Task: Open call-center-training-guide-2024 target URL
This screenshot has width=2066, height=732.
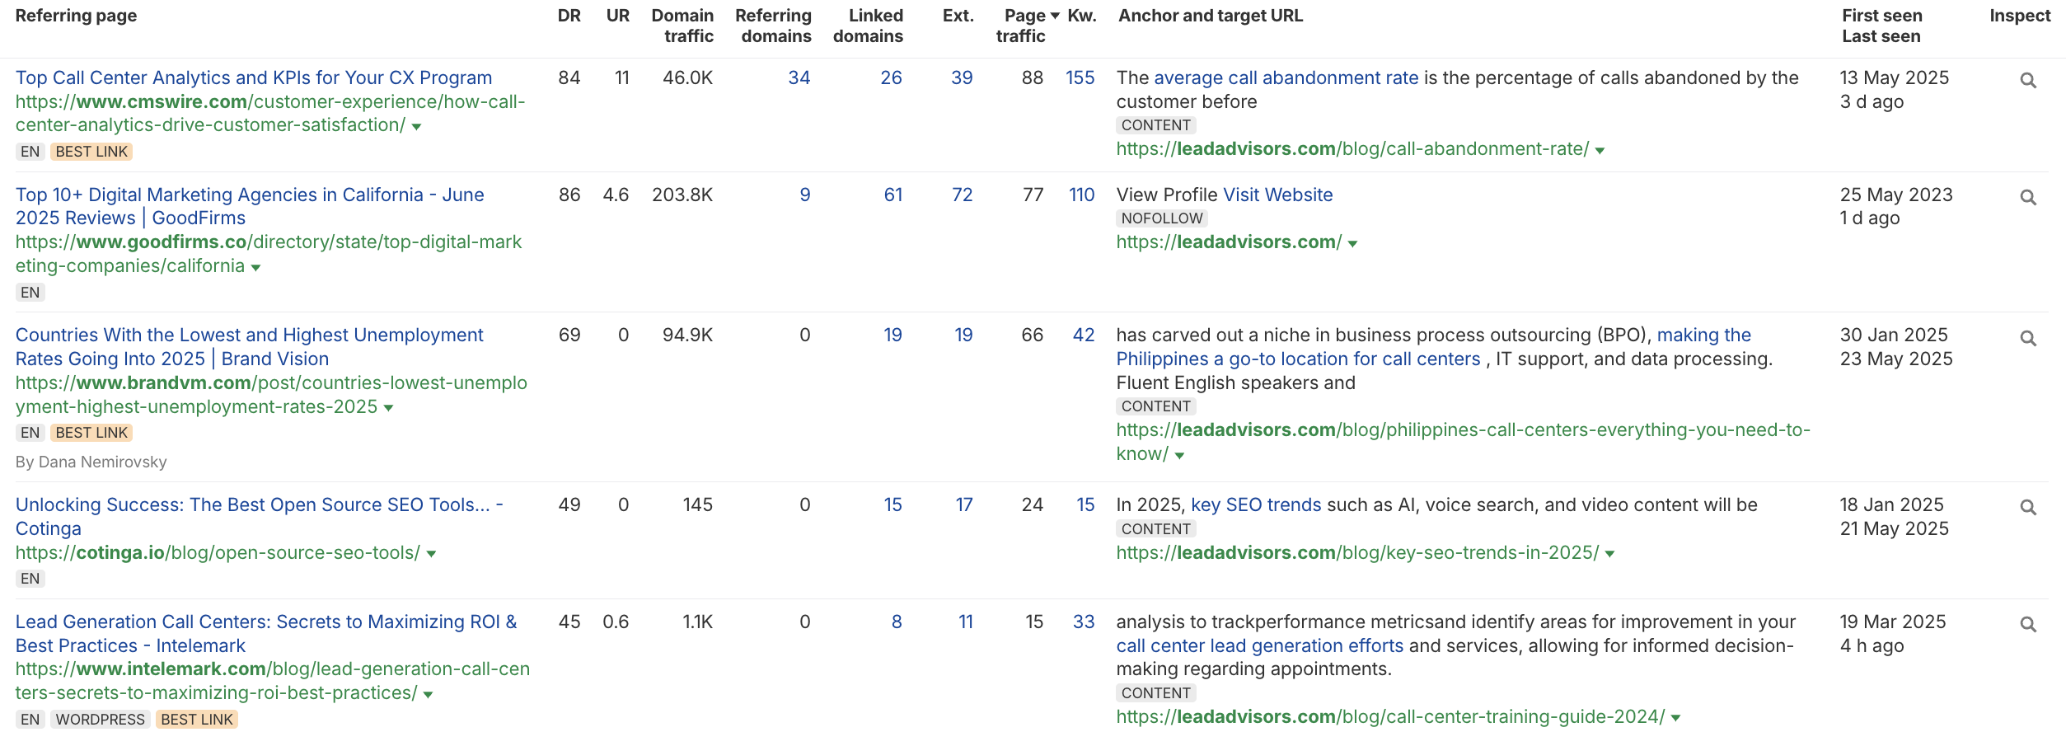Action: click(1390, 716)
